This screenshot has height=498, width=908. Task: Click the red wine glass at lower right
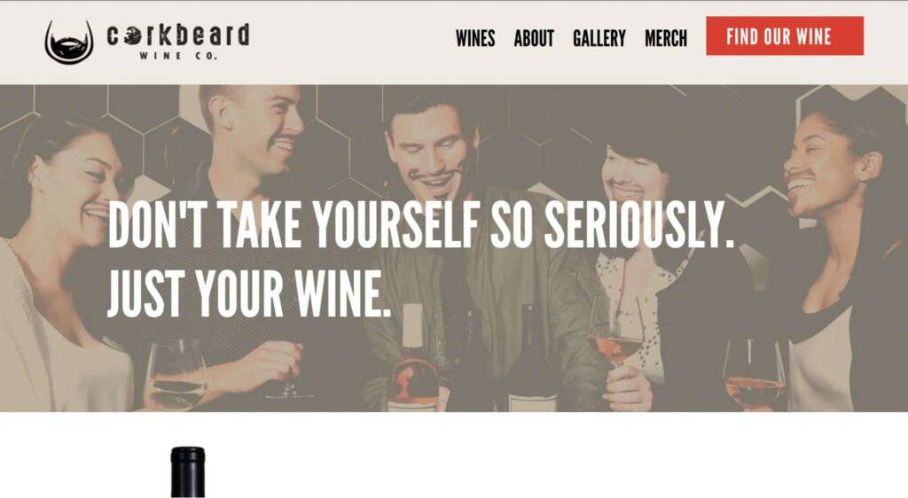tap(755, 374)
